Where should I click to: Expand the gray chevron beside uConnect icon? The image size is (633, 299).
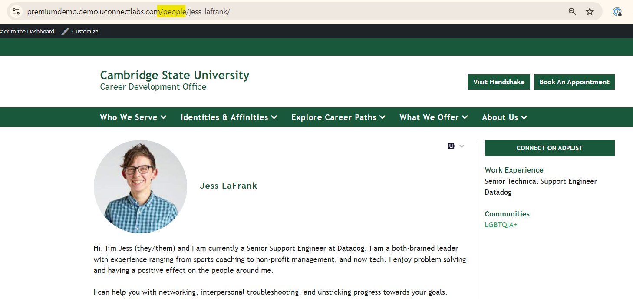point(462,146)
